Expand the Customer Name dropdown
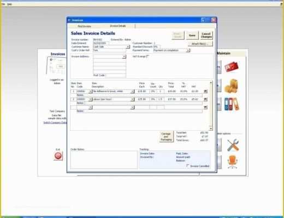The height and width of the screenshot is (218, 284). click(128, 47)
